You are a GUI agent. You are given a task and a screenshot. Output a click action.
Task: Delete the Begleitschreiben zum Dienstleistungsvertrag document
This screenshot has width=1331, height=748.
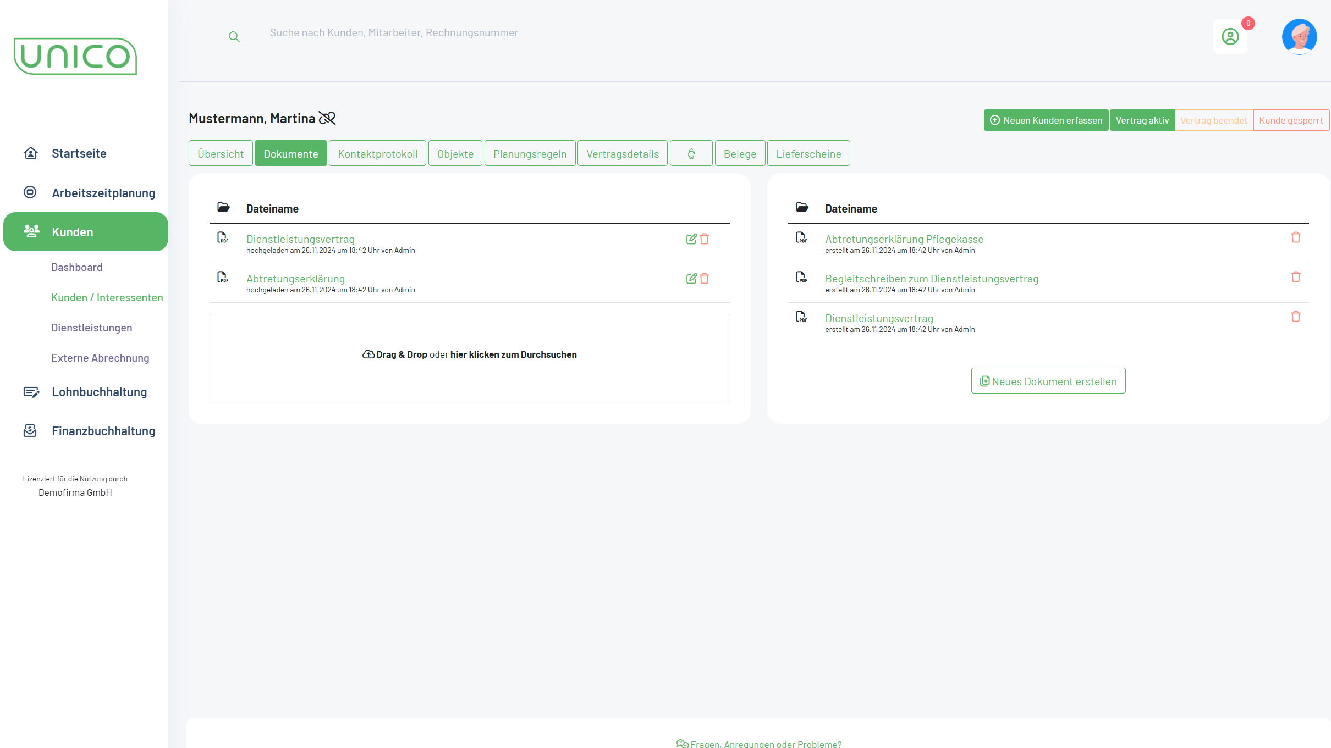1295,277
